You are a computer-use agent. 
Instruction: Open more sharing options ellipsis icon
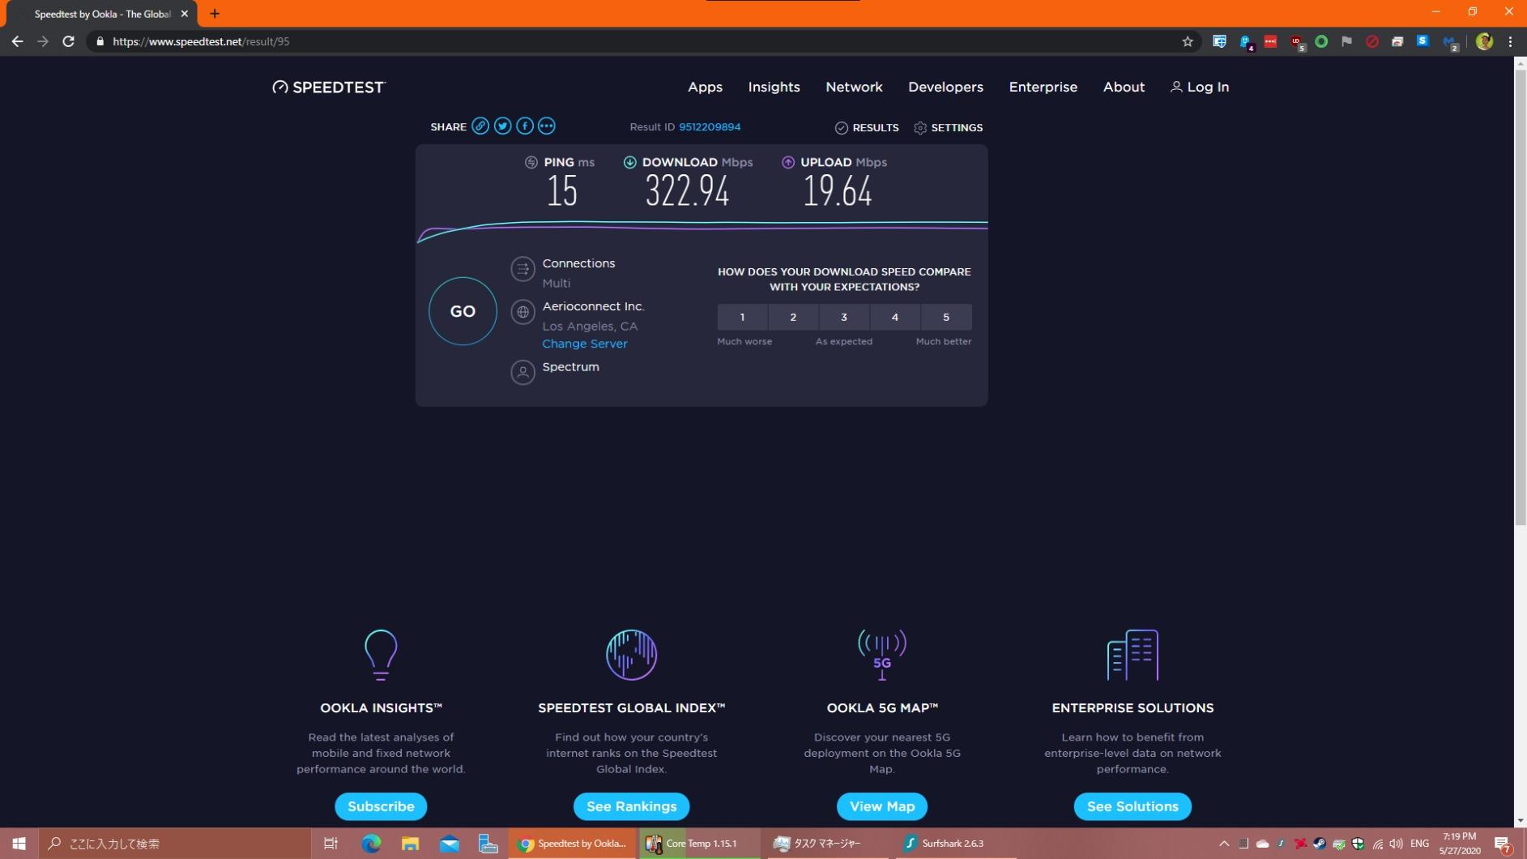click(x=547, y=126)
